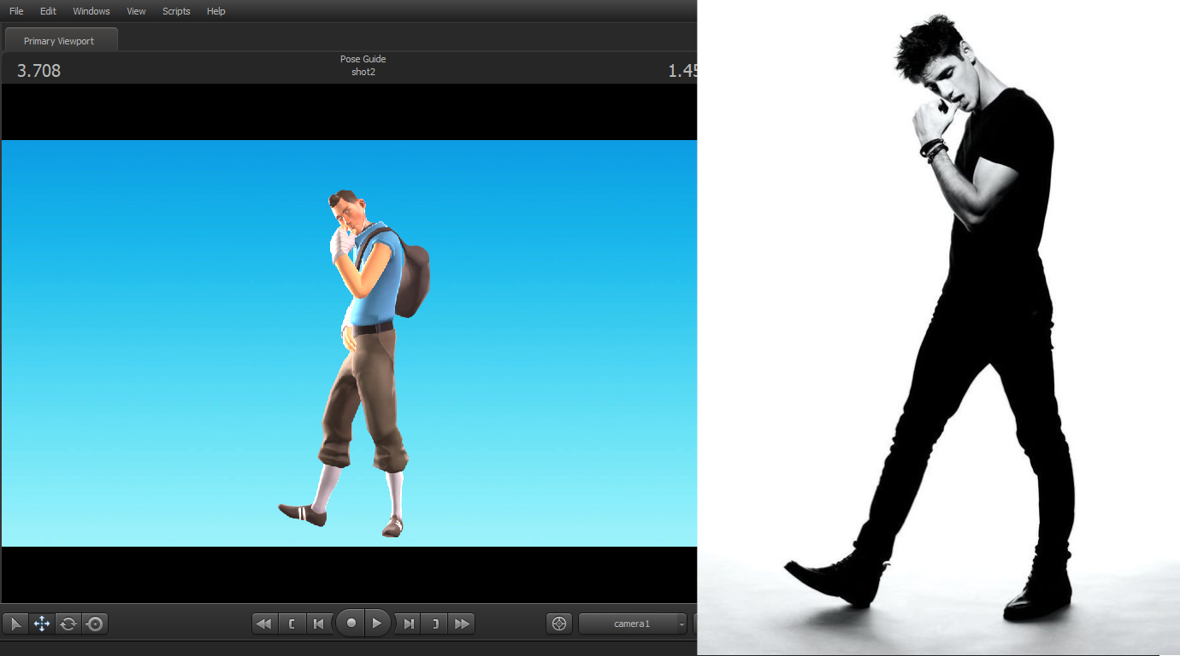Open the File menu
The image size is (1180, 656).
16,11
